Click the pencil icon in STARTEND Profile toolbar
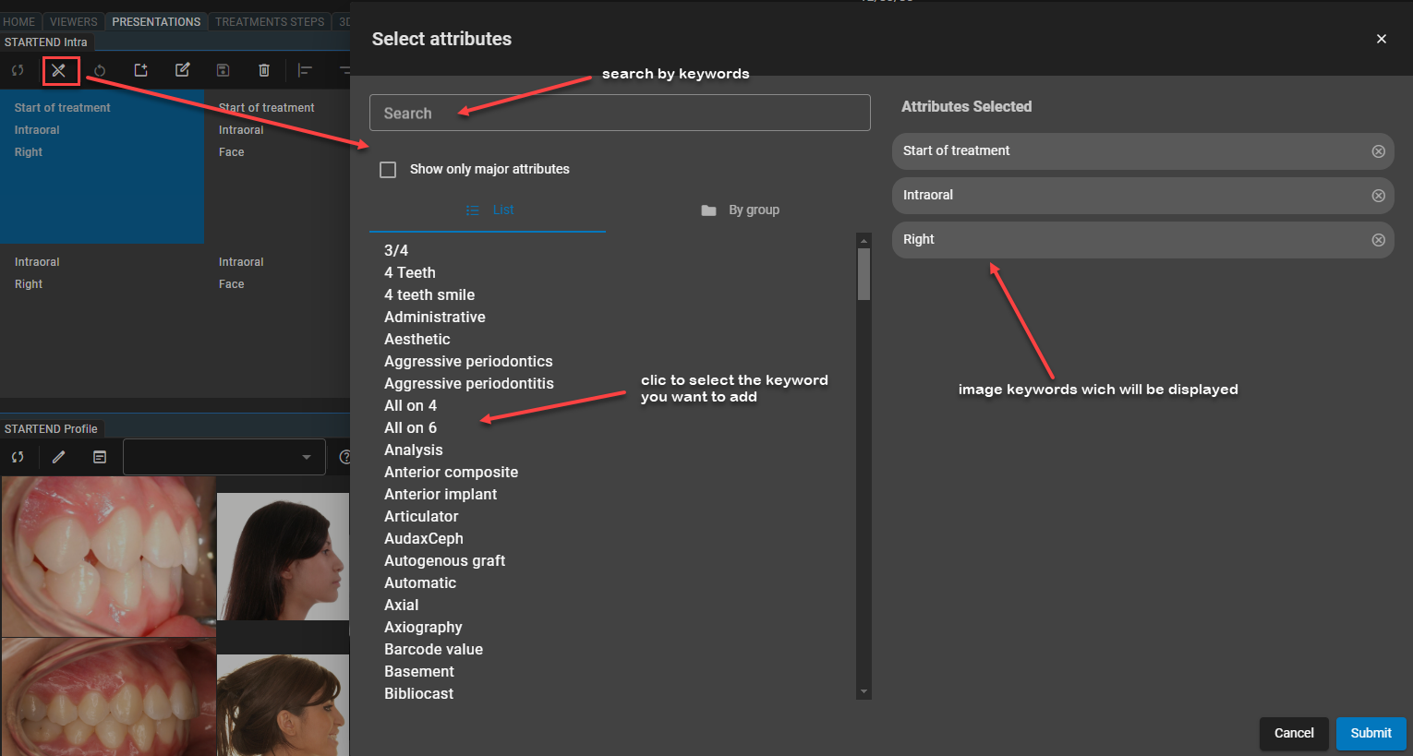The image size is (1413, 756). (x=59, y=457)
